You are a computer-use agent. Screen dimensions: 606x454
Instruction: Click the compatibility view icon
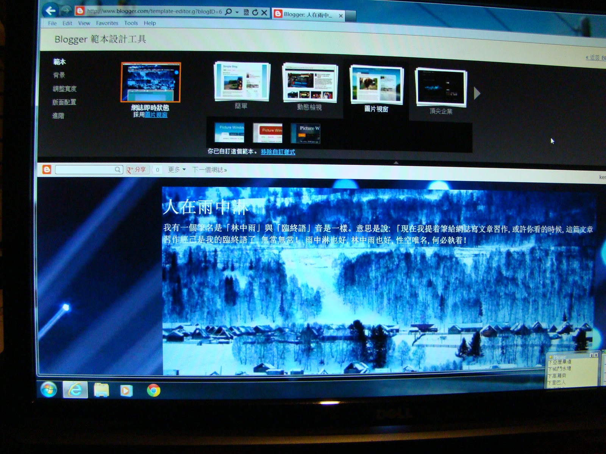click(x=246, y=12)
